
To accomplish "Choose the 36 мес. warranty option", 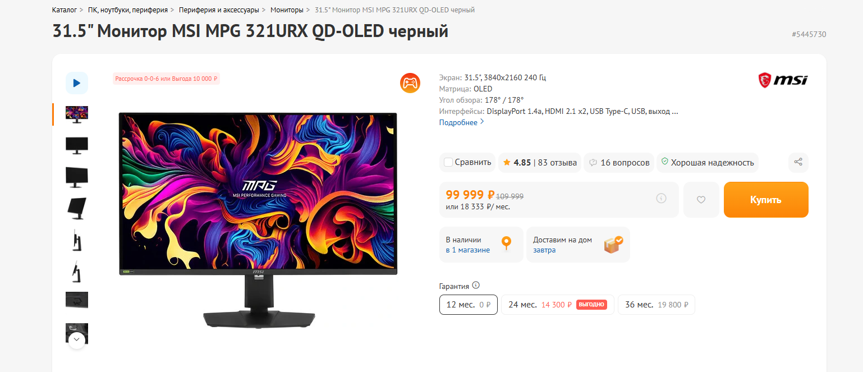I will point(656,305).
